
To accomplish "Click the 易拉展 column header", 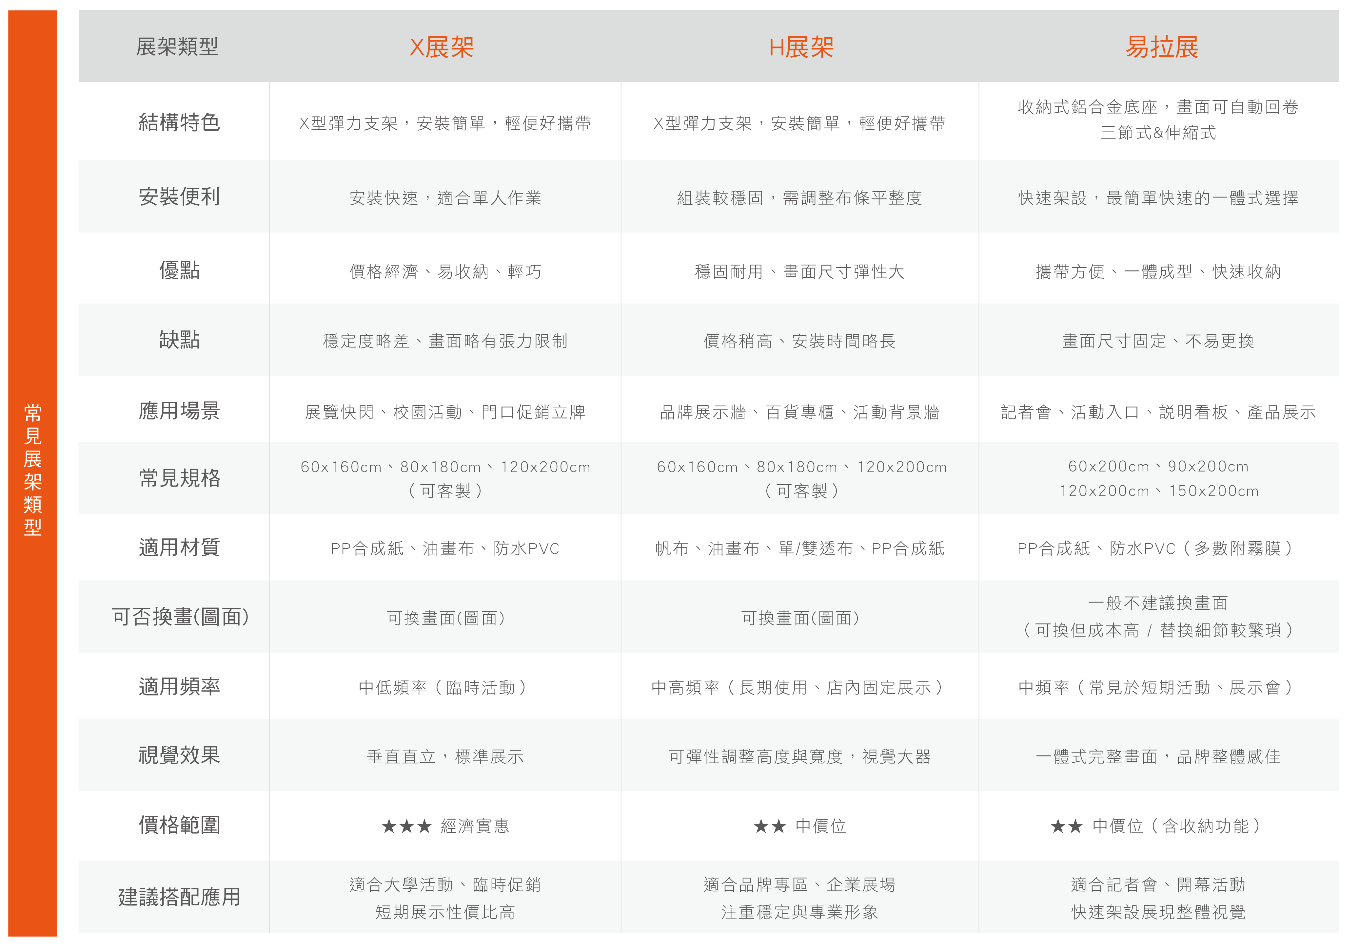I will [x=1161, y=47].
